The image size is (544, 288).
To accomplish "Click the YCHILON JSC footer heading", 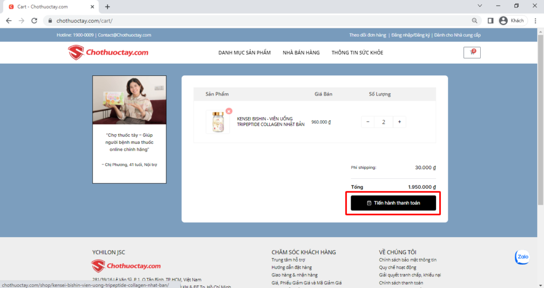I will coord(108,252).
